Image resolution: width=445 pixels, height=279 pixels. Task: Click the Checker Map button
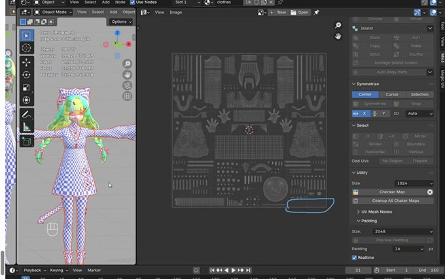click(393, 192)
